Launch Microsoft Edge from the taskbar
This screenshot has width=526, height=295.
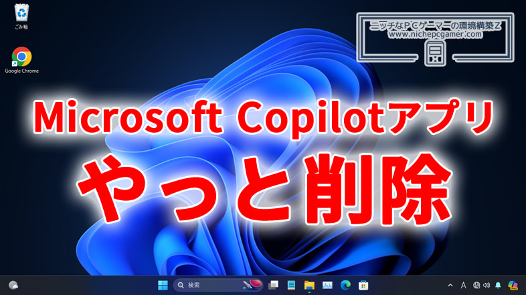tap(345, 285)
